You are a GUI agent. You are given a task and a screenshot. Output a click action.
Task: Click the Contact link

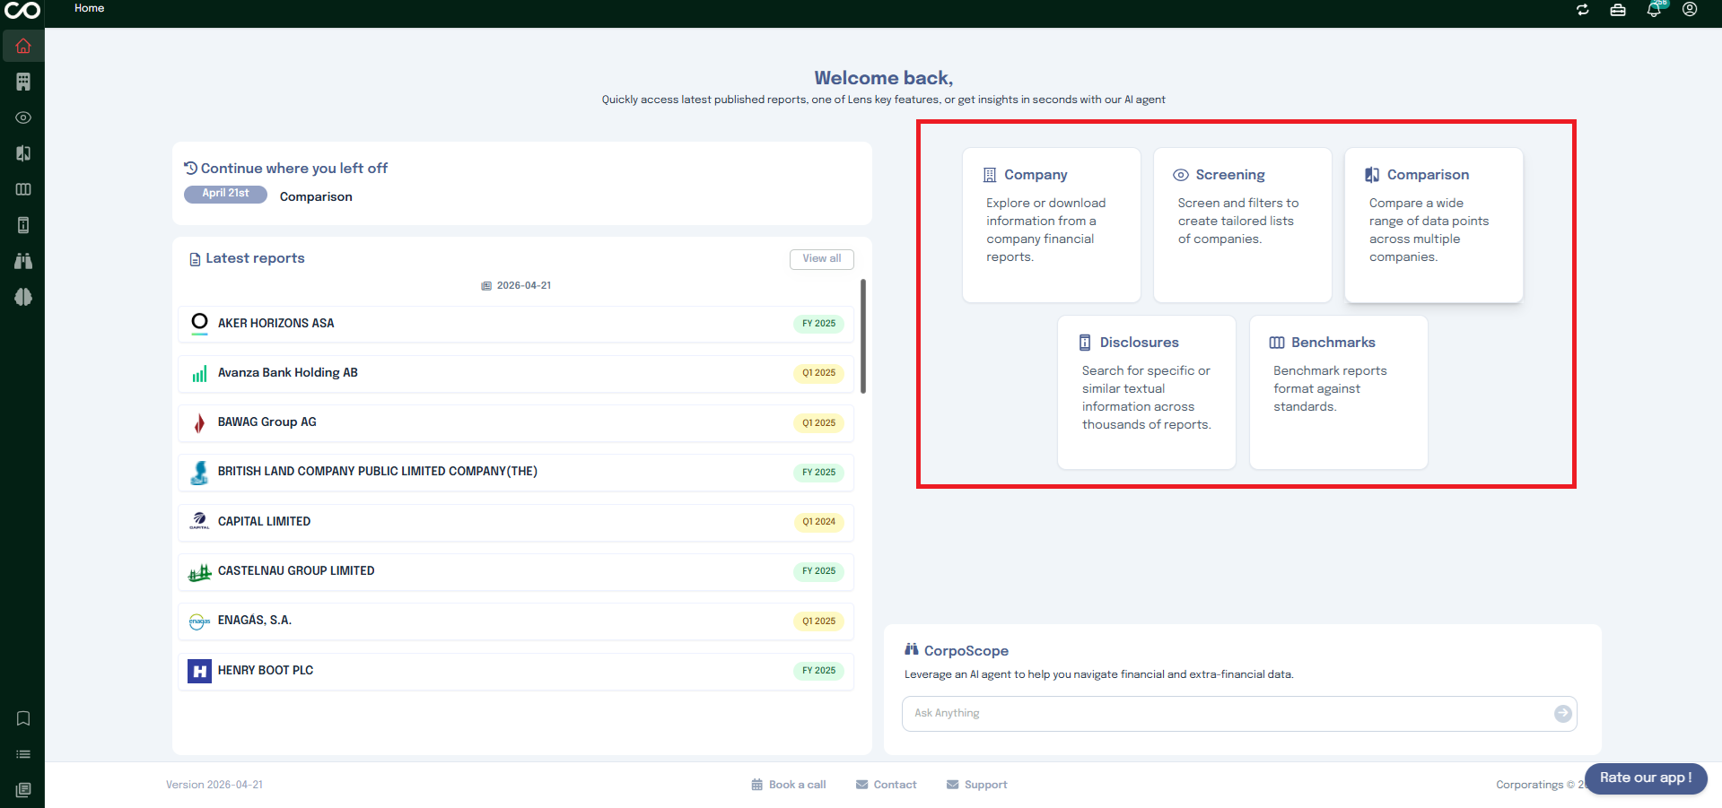pos(887,785)
